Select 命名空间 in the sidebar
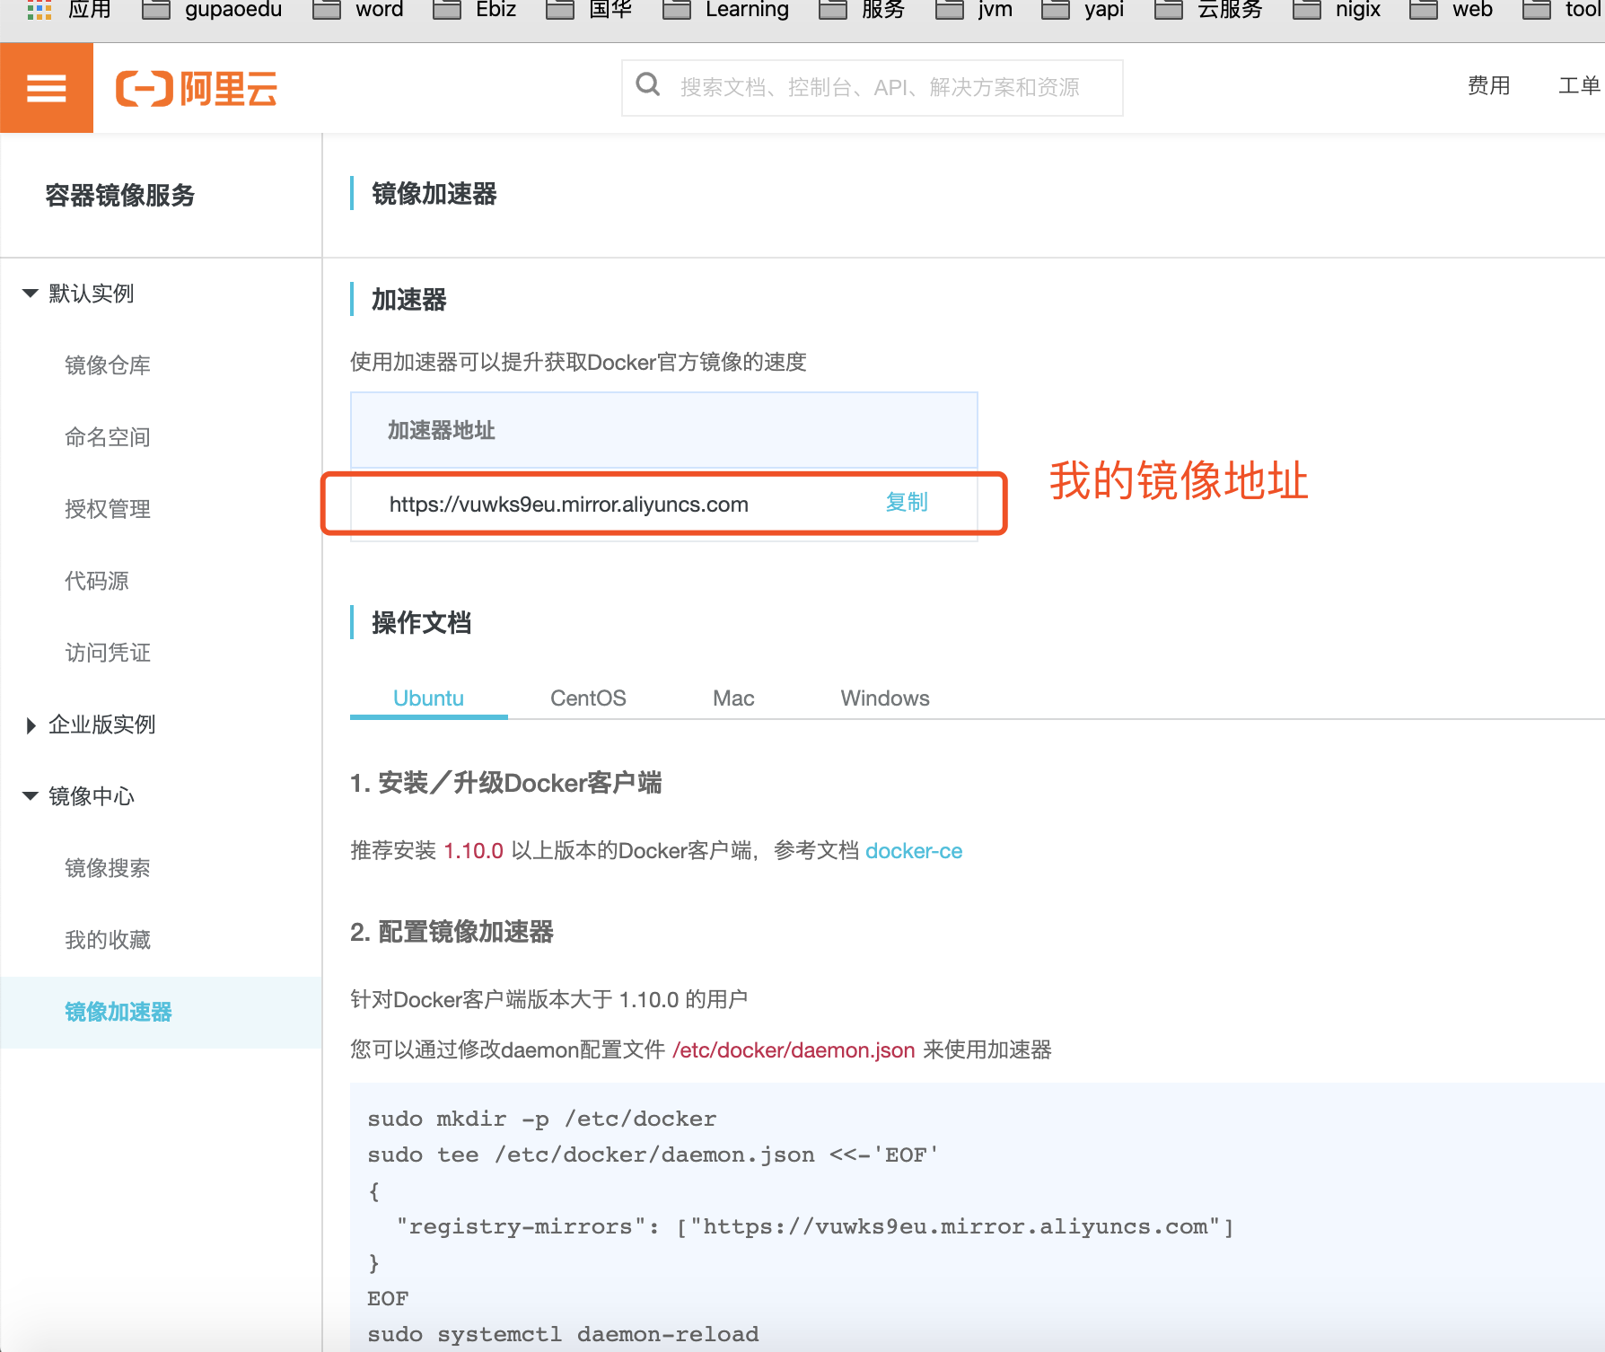Screen dimensions: 1605x1352 (108, 437)
